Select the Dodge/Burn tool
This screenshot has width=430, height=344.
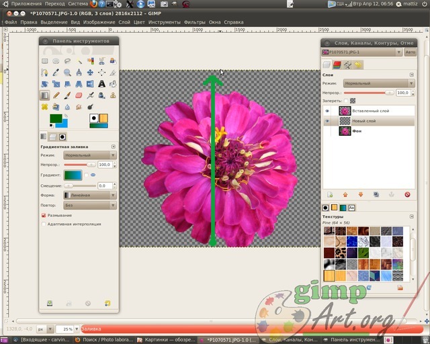(90, 107)
